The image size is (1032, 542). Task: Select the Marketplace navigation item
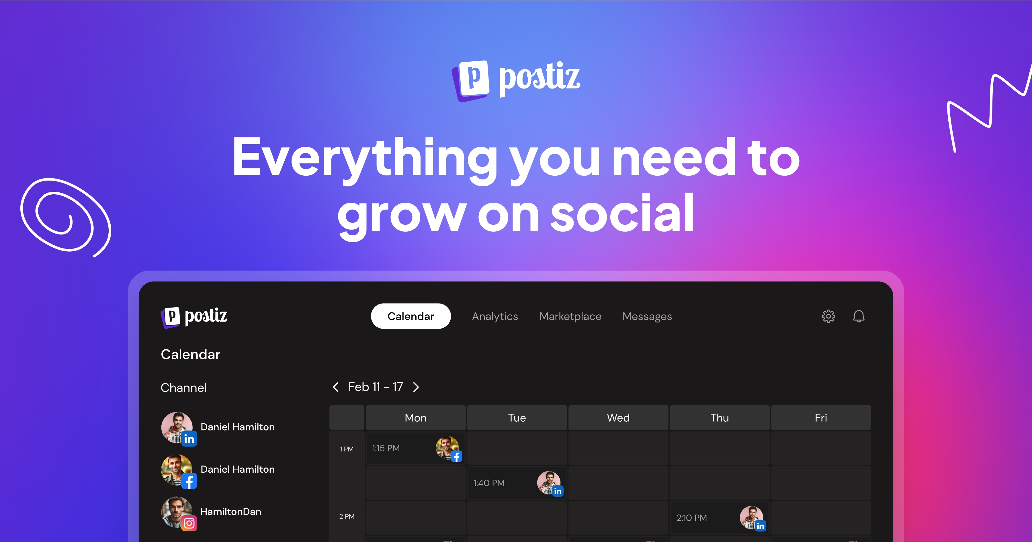click(570, 316)
